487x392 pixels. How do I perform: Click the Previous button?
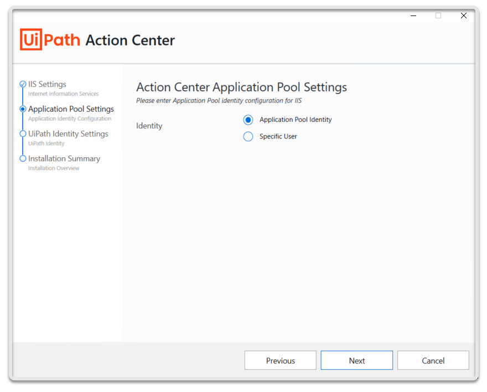280,360
